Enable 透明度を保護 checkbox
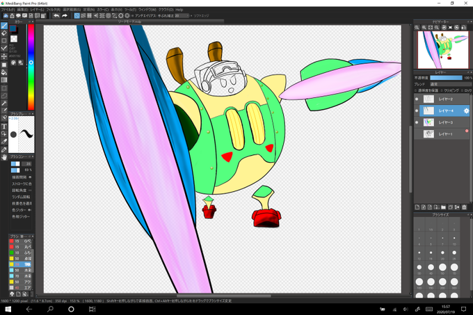The height and width of the screenshot is (315, 473). coord(416,90)
